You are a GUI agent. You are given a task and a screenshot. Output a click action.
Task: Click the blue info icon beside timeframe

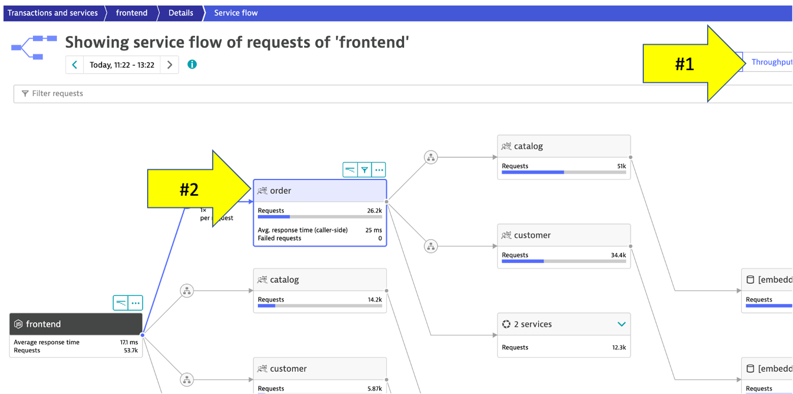coord(192,64)
